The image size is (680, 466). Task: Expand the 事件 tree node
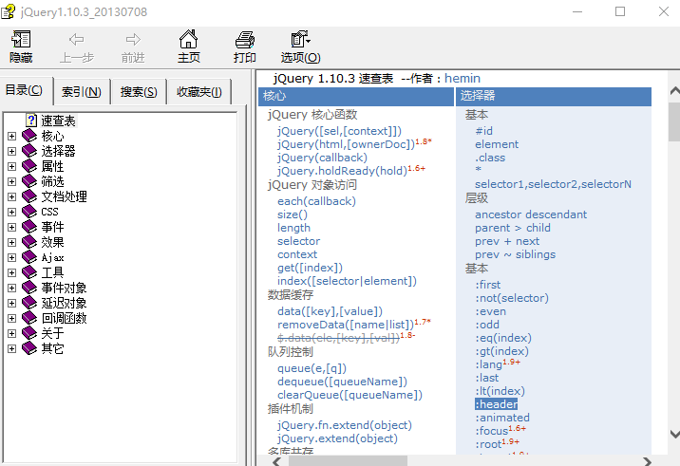tap(11, 227)
